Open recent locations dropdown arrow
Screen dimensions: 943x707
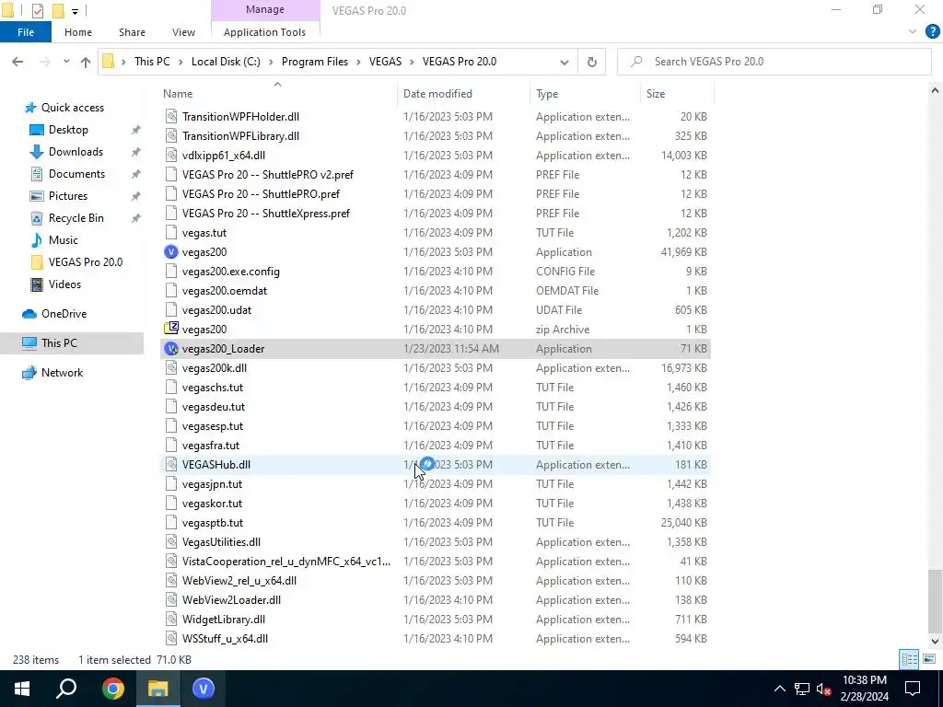66,62
